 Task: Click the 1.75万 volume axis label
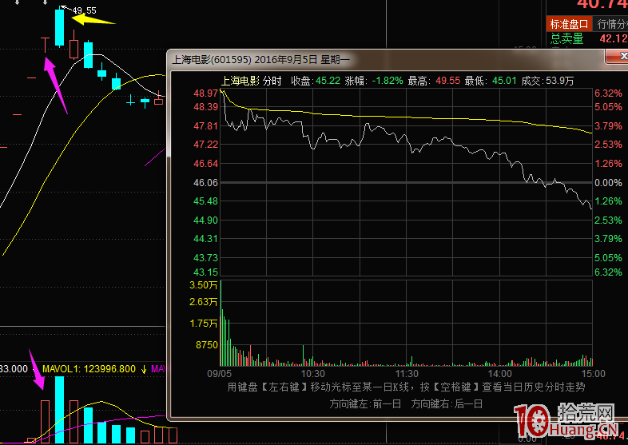(204, 324)
